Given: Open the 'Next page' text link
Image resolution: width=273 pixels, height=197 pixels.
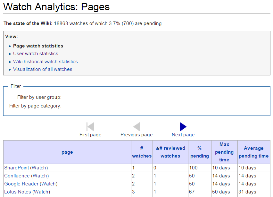Looking at the screenshot, I should (183, 135).
